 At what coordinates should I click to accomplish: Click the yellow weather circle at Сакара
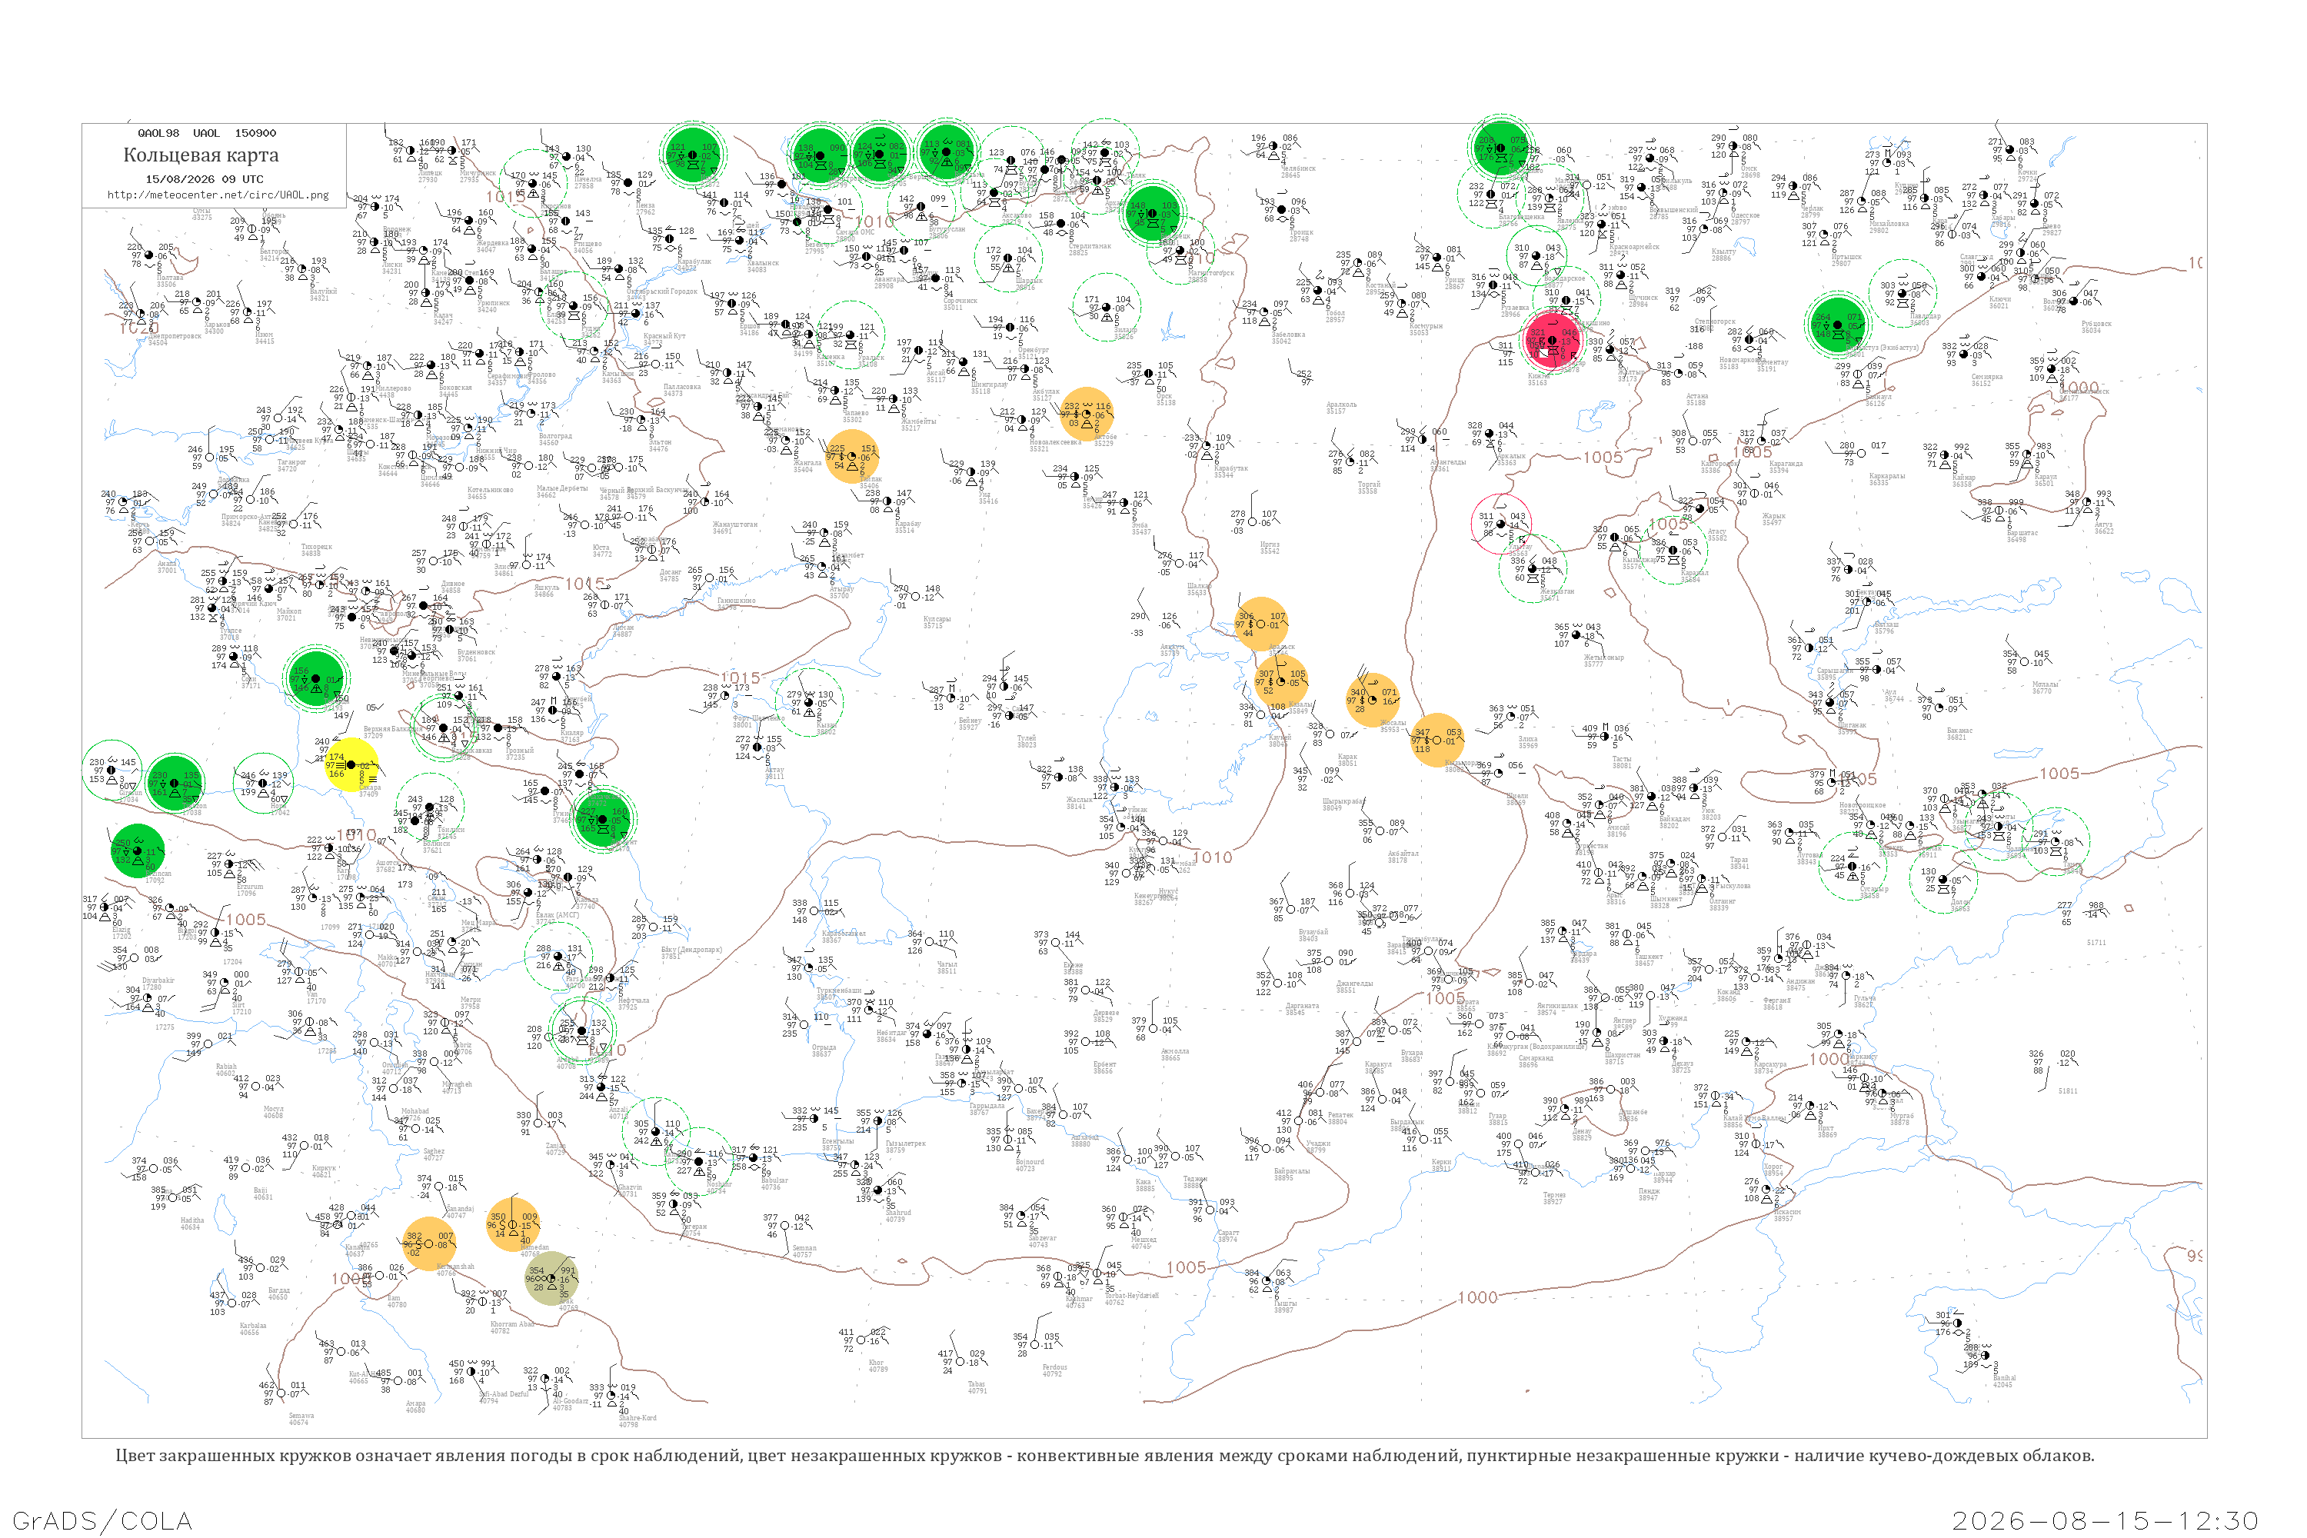[x=350, y=766]
